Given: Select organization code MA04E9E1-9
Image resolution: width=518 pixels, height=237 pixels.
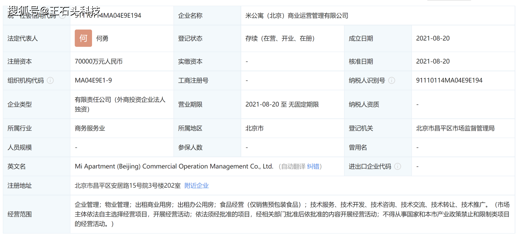Looking at the screenshot, I should point(93,80).
